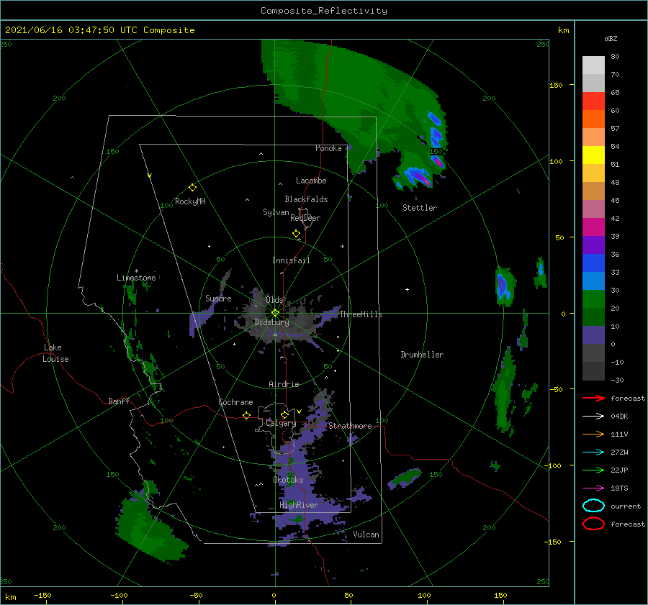Click the Vulcan town label
This screenshot has height=605, width=648.
coord(366,535)
